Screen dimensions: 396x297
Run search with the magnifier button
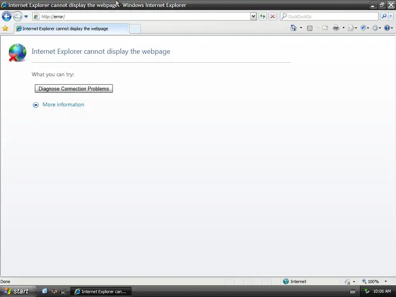384,16
